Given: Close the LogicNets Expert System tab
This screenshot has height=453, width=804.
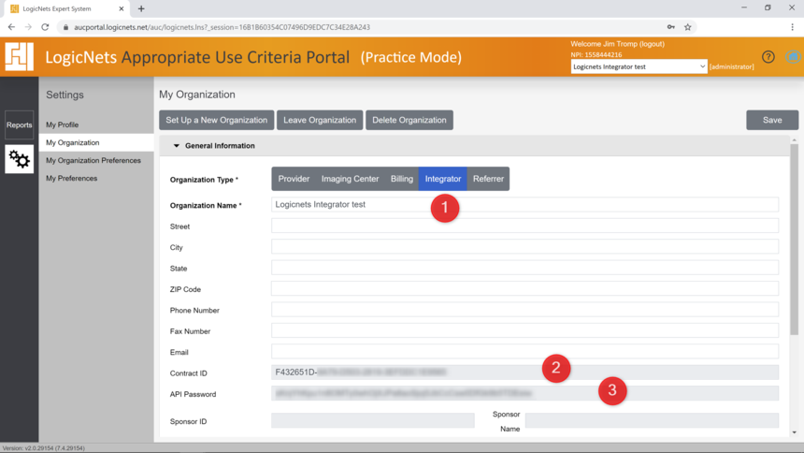Looking at the screenshot, I should point(122,8).
